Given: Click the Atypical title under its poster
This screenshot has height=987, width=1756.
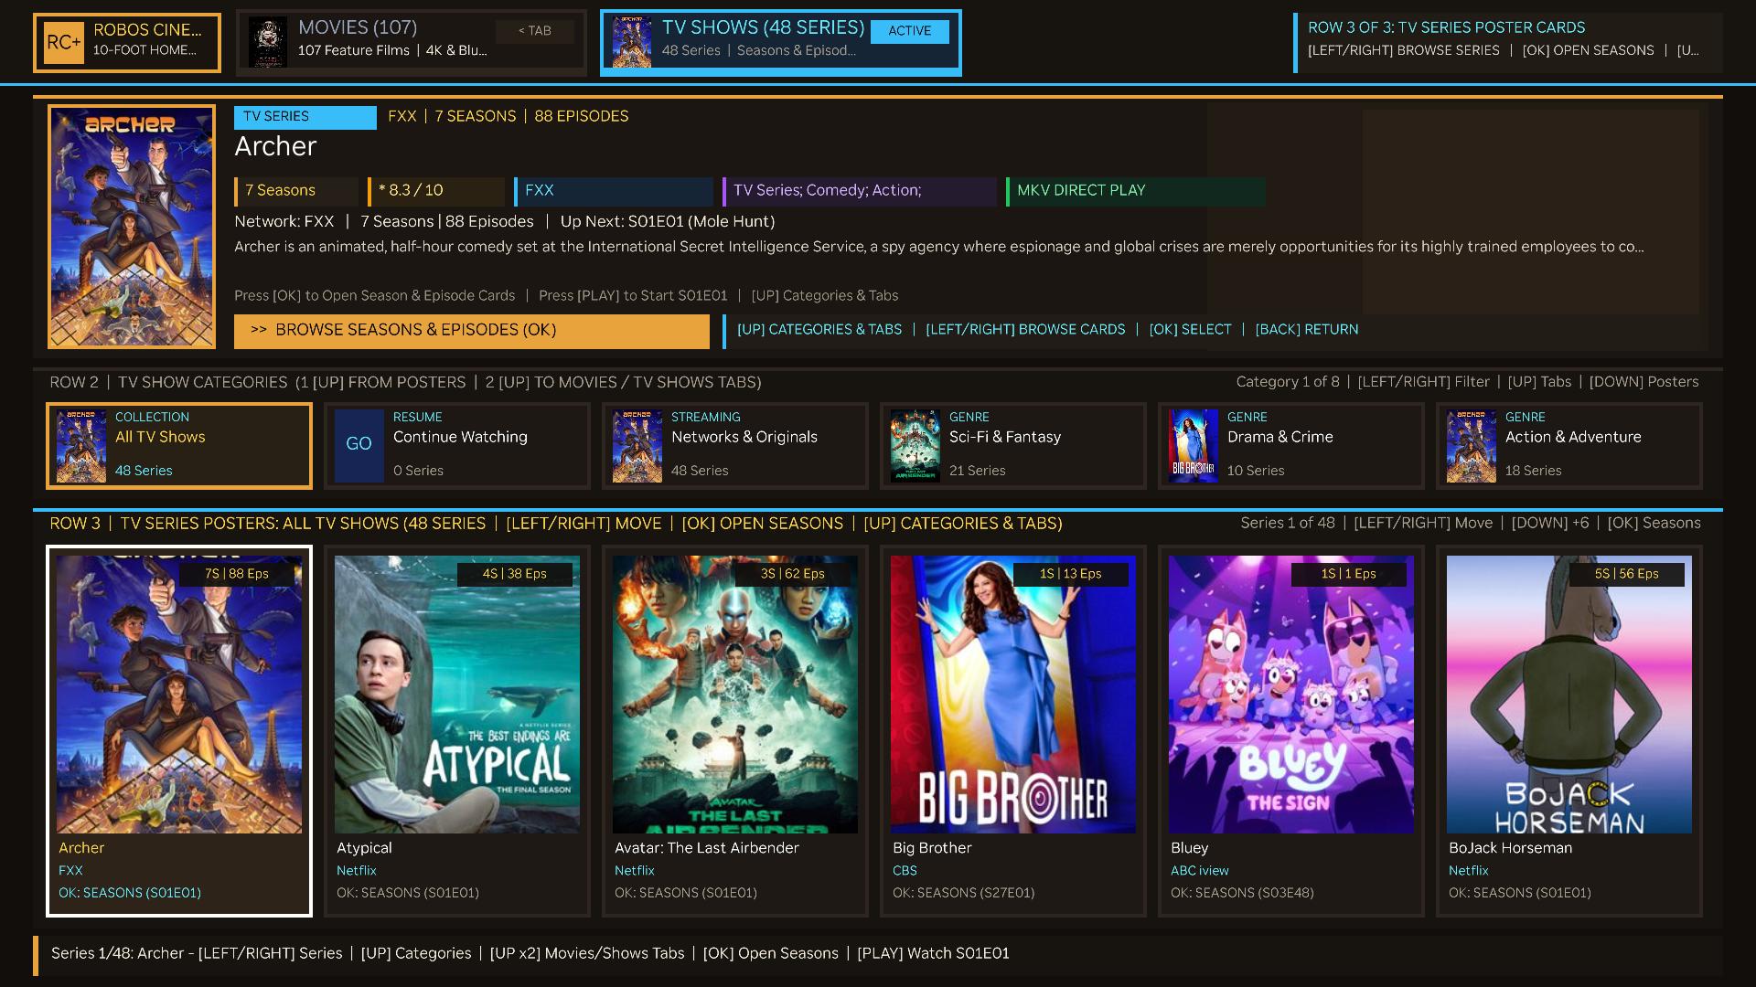Looking at the screenshot, I should [x=364, y=848].
